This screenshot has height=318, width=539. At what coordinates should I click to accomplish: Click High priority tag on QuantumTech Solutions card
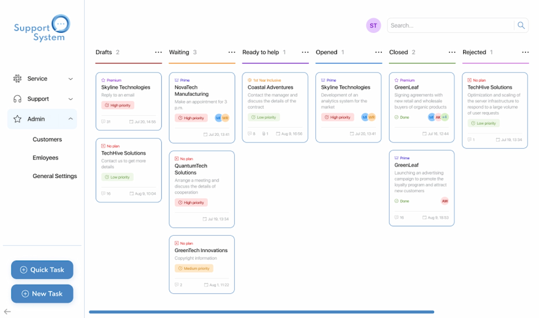191,203
